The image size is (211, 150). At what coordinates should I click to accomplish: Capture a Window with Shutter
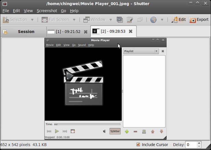tap(94, 20)
